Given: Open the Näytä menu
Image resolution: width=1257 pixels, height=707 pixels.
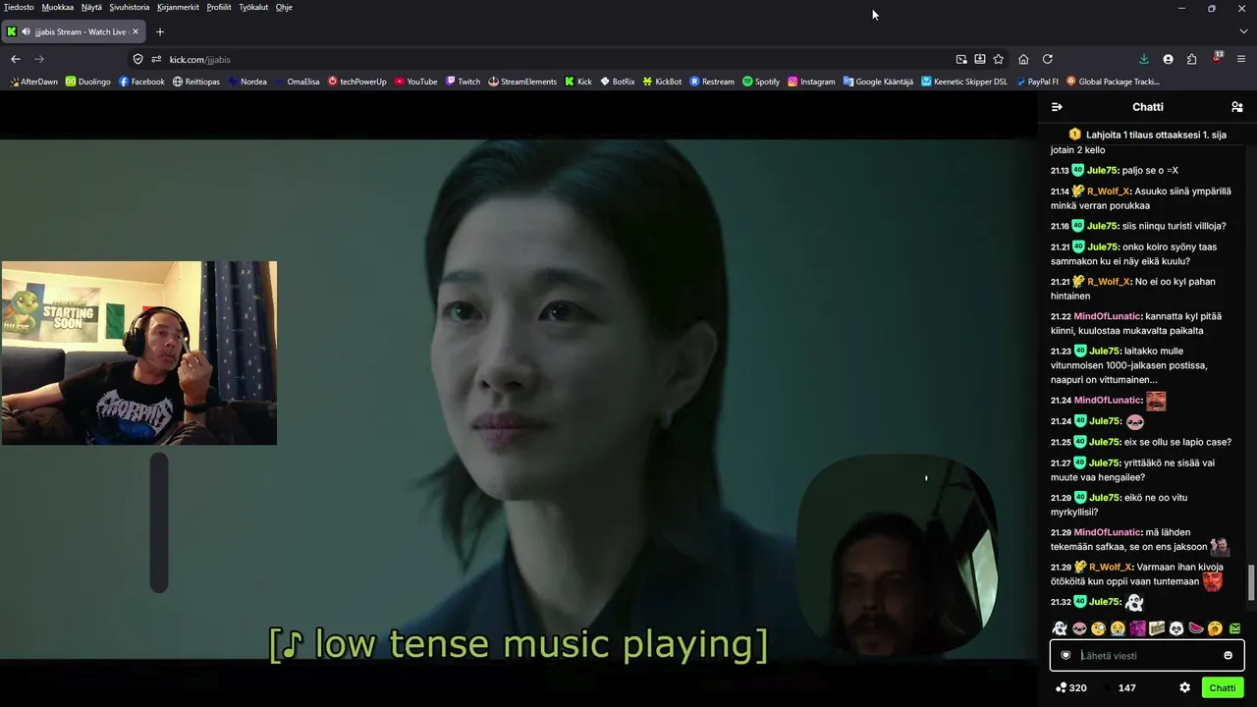Looking at the screenshot, I should tap(91, 7).
